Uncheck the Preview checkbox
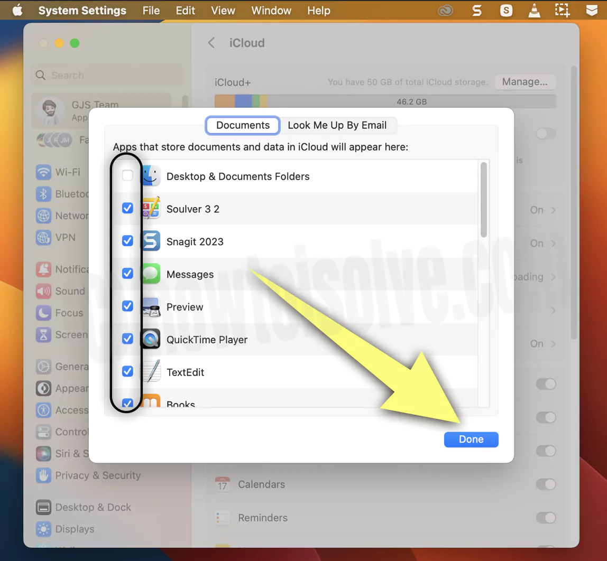The height and width of the screenshot is (561, 607). click(x=127, y=306)
